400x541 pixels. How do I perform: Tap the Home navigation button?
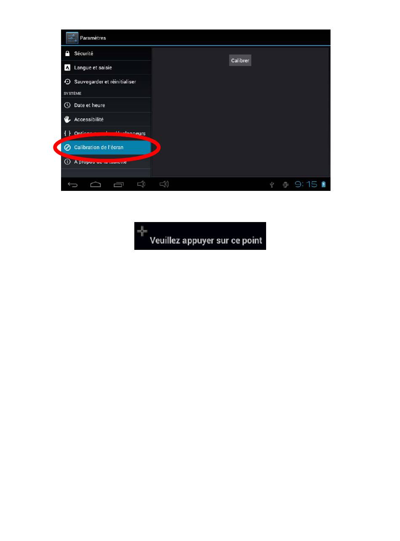(x=96, y=184)
